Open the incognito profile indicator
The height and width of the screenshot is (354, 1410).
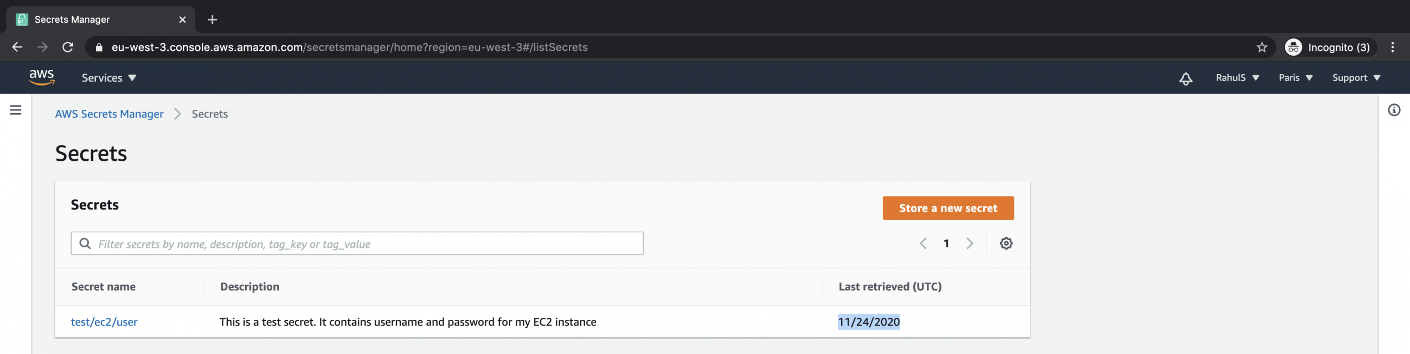click(1329, 47)
